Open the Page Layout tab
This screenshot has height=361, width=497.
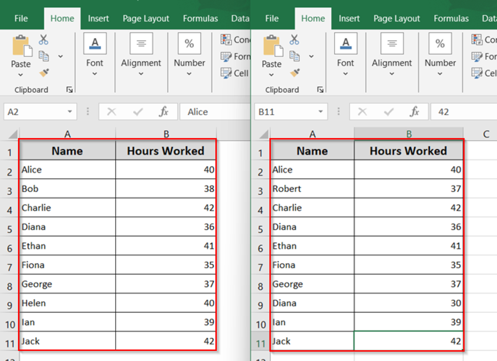(x=146, y=18)
